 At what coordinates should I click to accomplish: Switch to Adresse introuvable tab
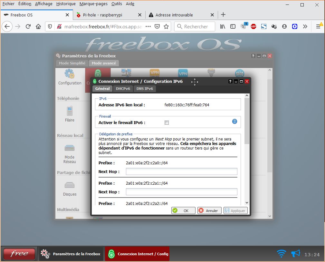pyautogui.click(x=182, y=15)
